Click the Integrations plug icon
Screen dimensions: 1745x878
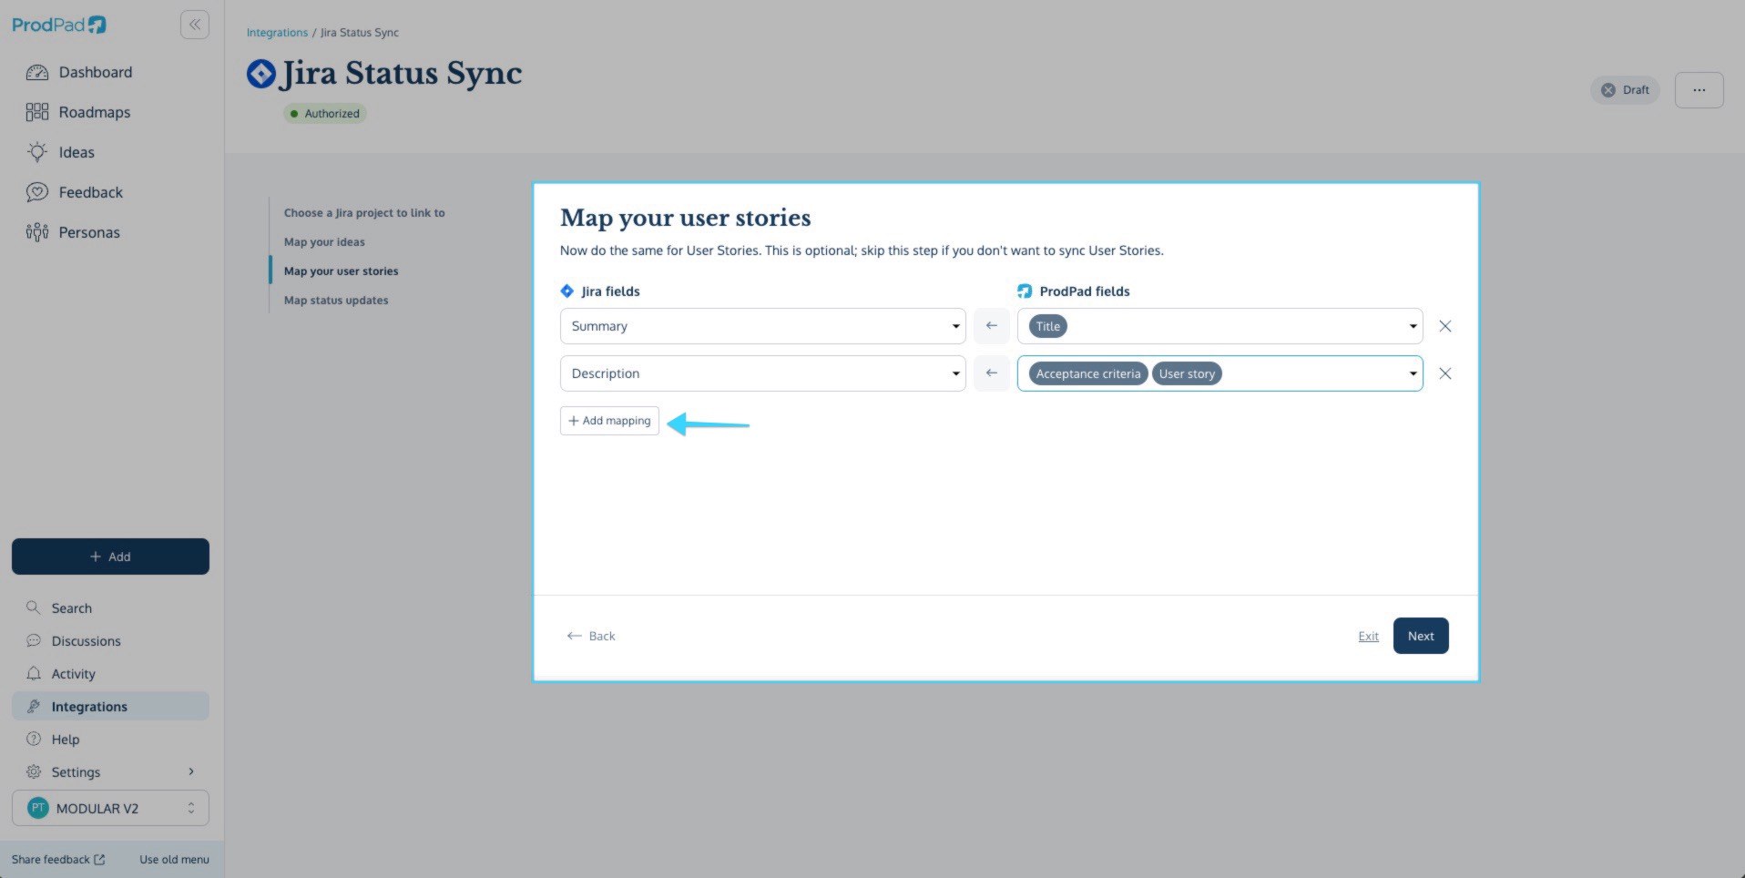[34, 706]
